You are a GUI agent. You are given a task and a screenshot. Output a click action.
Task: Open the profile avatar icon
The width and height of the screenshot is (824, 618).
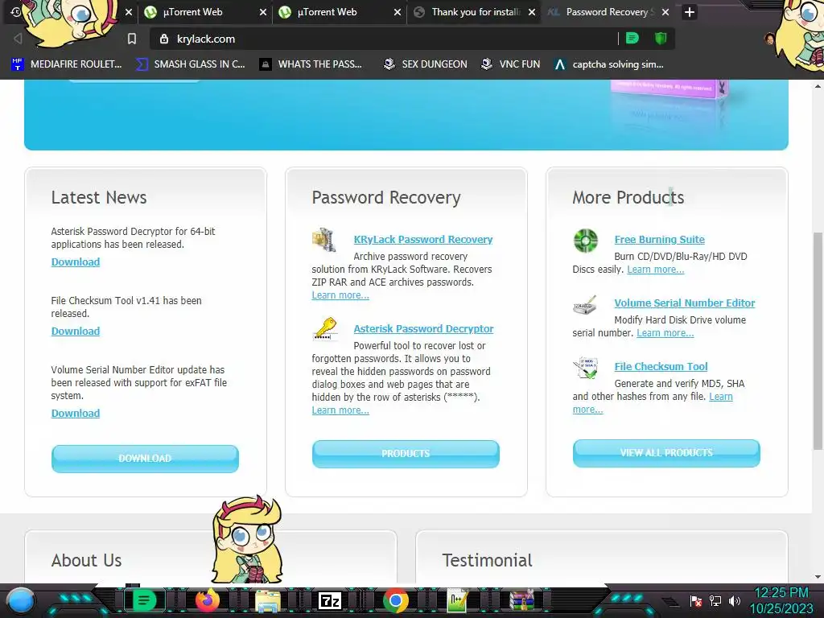769,39
